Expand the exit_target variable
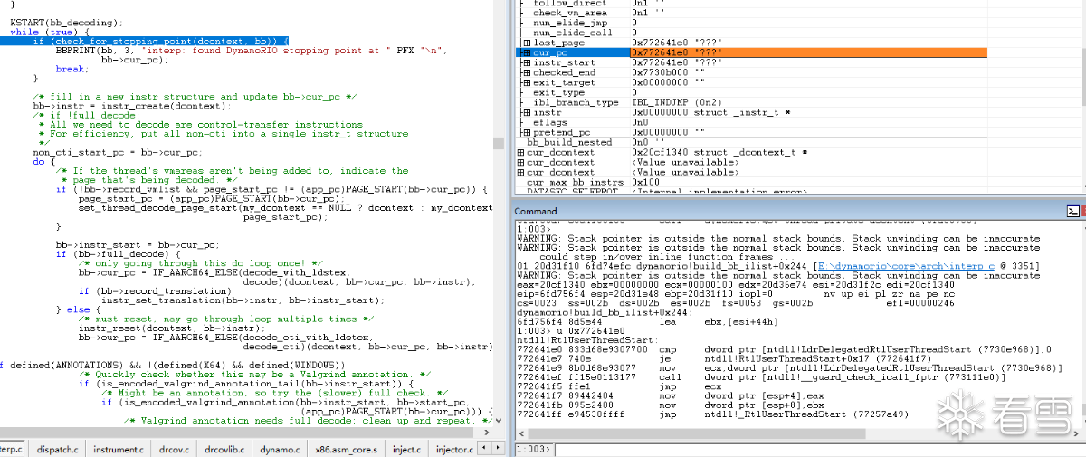1086x457 pixels. [527, 82]
